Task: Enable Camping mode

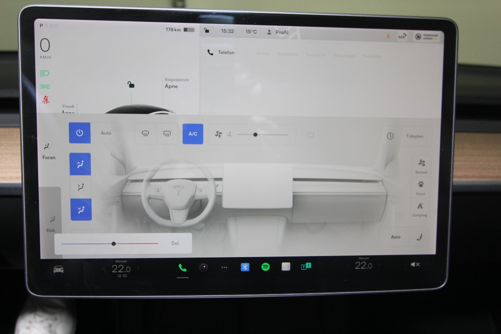Action: (420, 209)
